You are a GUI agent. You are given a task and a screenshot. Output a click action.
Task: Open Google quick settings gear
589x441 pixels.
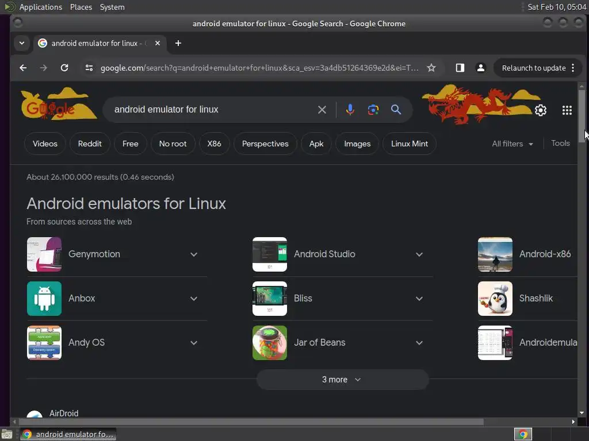pyautogui.click(x=541, y=110)
